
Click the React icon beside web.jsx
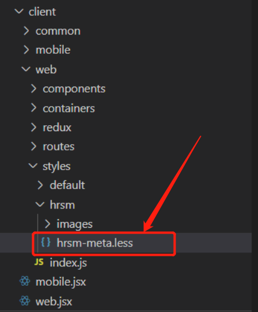pos(25,301)
